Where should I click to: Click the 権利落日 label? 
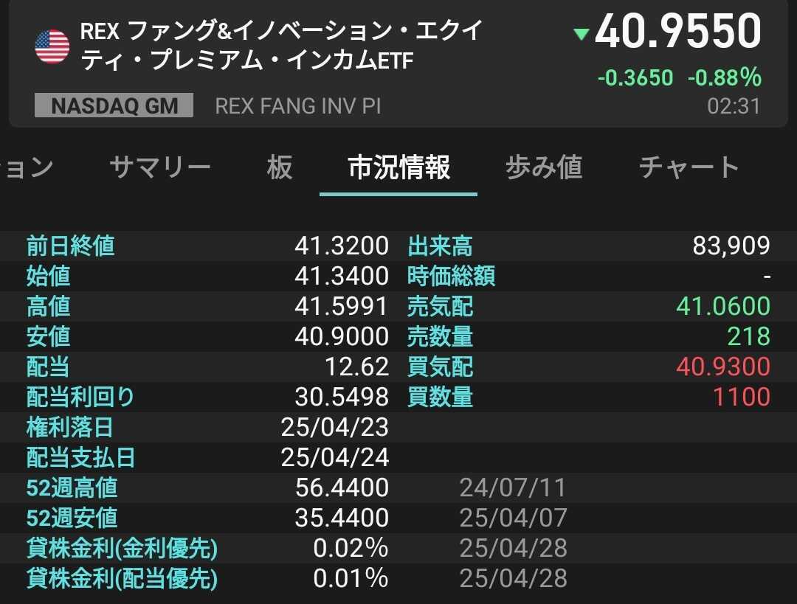(69, 427)
